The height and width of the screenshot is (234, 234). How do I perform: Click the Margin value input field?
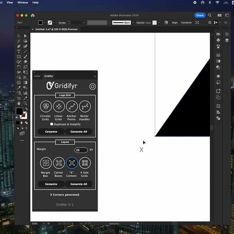click(81, 150)
